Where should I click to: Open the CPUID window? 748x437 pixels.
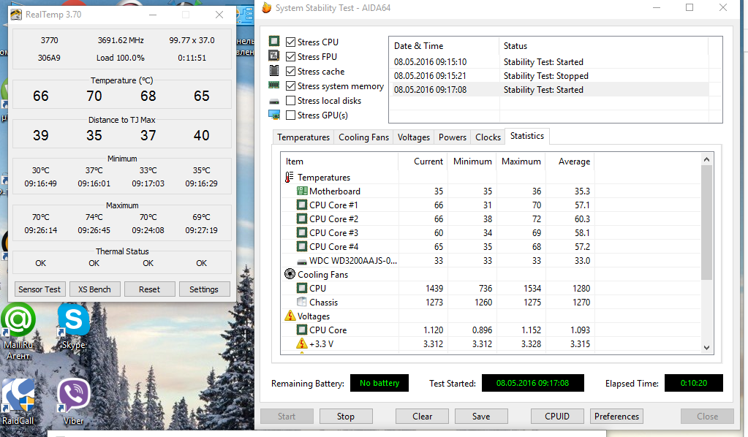point(557,416)
